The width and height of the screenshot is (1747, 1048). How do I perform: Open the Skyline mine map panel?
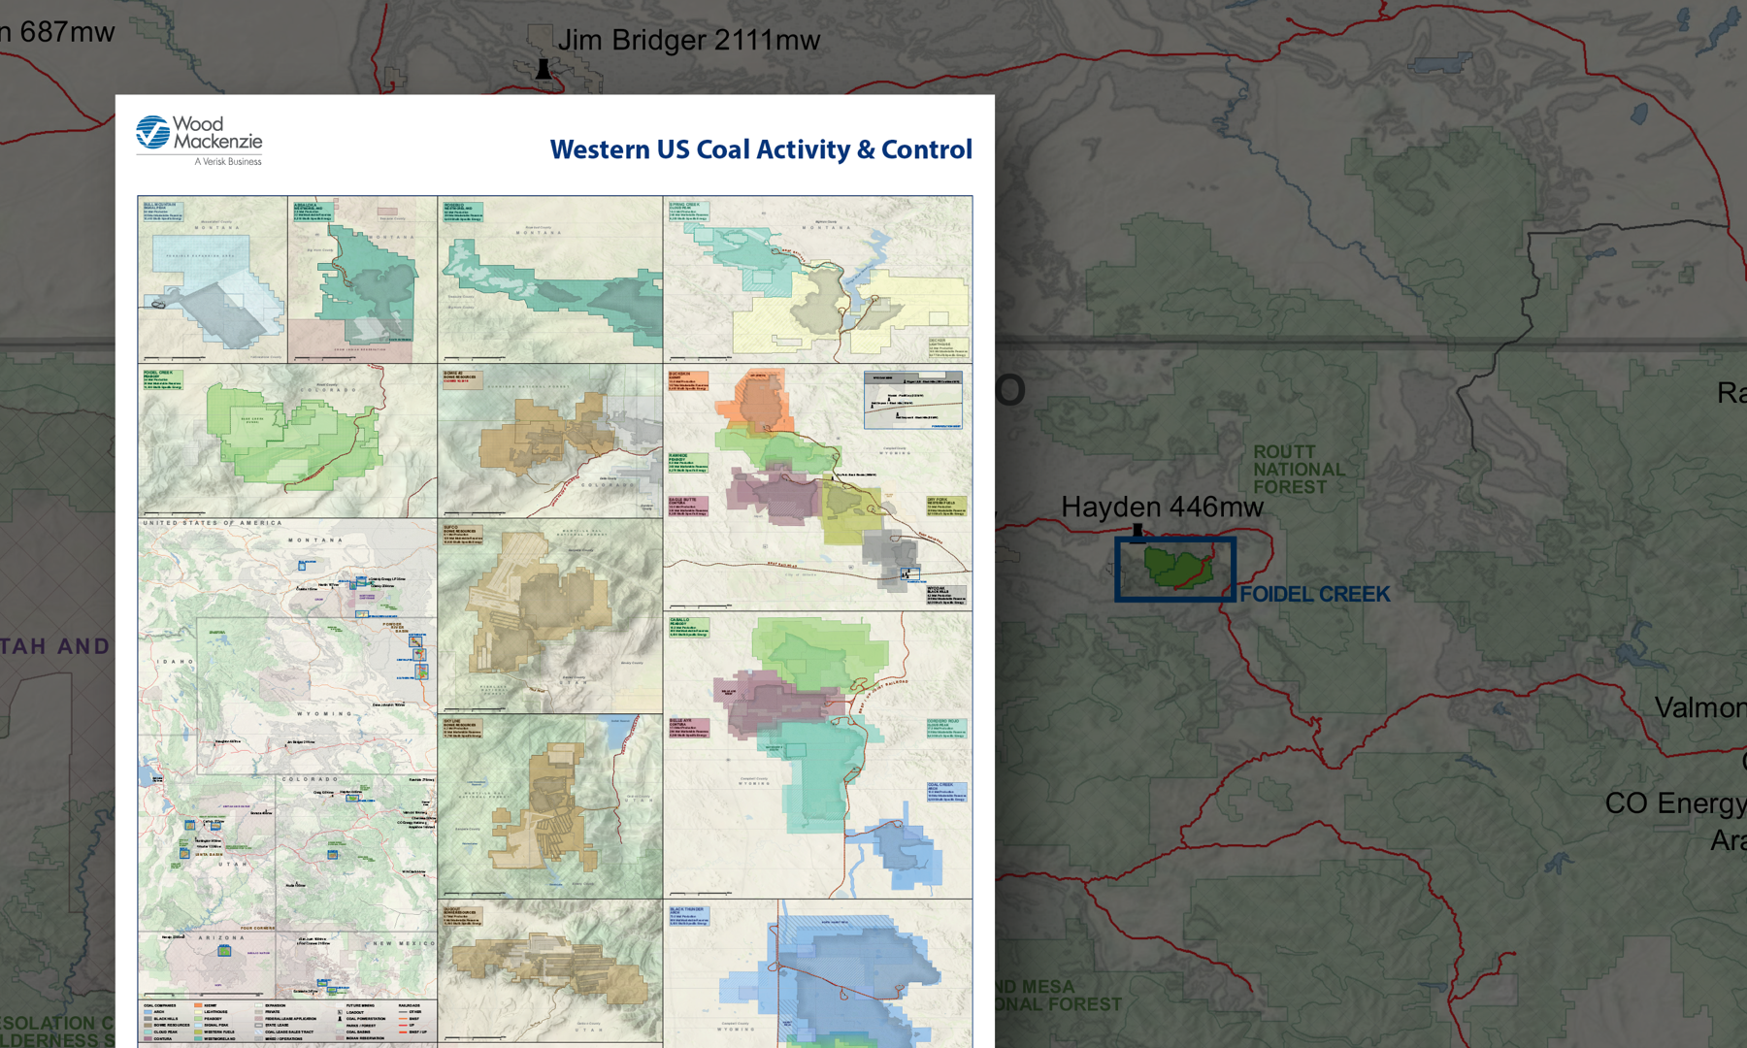(x=549, y=805)
